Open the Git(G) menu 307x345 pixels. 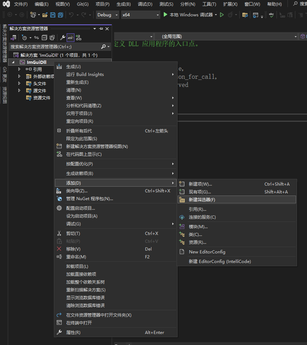[x=83, y=4]
